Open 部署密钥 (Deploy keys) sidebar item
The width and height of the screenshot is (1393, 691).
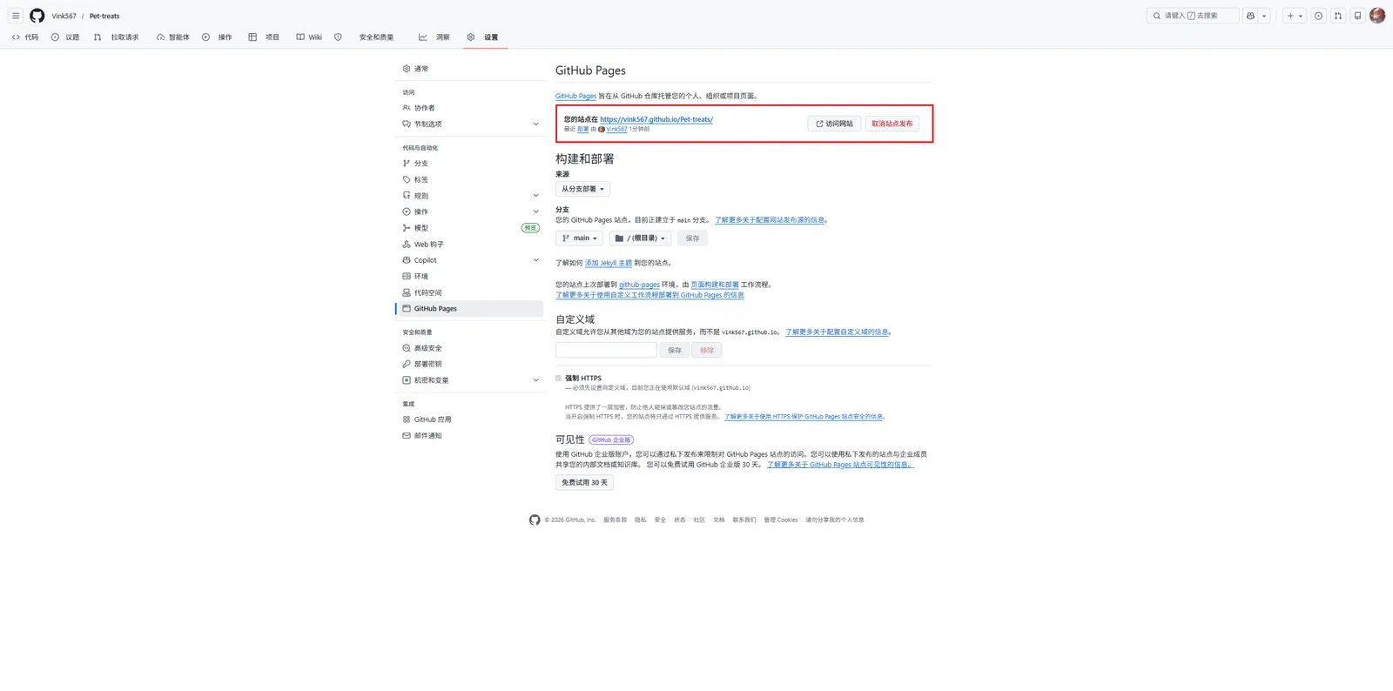[470, 364]
